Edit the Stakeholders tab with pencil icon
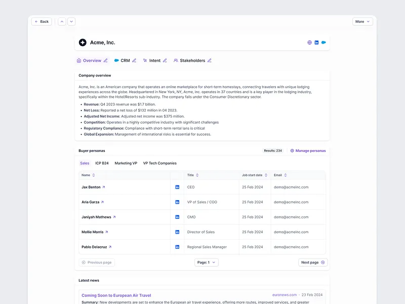 pos(210,61)
